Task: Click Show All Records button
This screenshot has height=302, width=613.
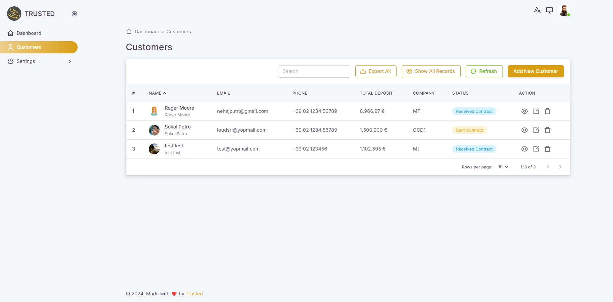Action: coord(431,71)
